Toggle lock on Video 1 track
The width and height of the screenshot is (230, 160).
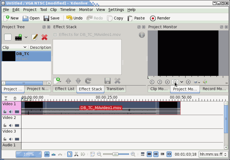(x=5, y=112)
